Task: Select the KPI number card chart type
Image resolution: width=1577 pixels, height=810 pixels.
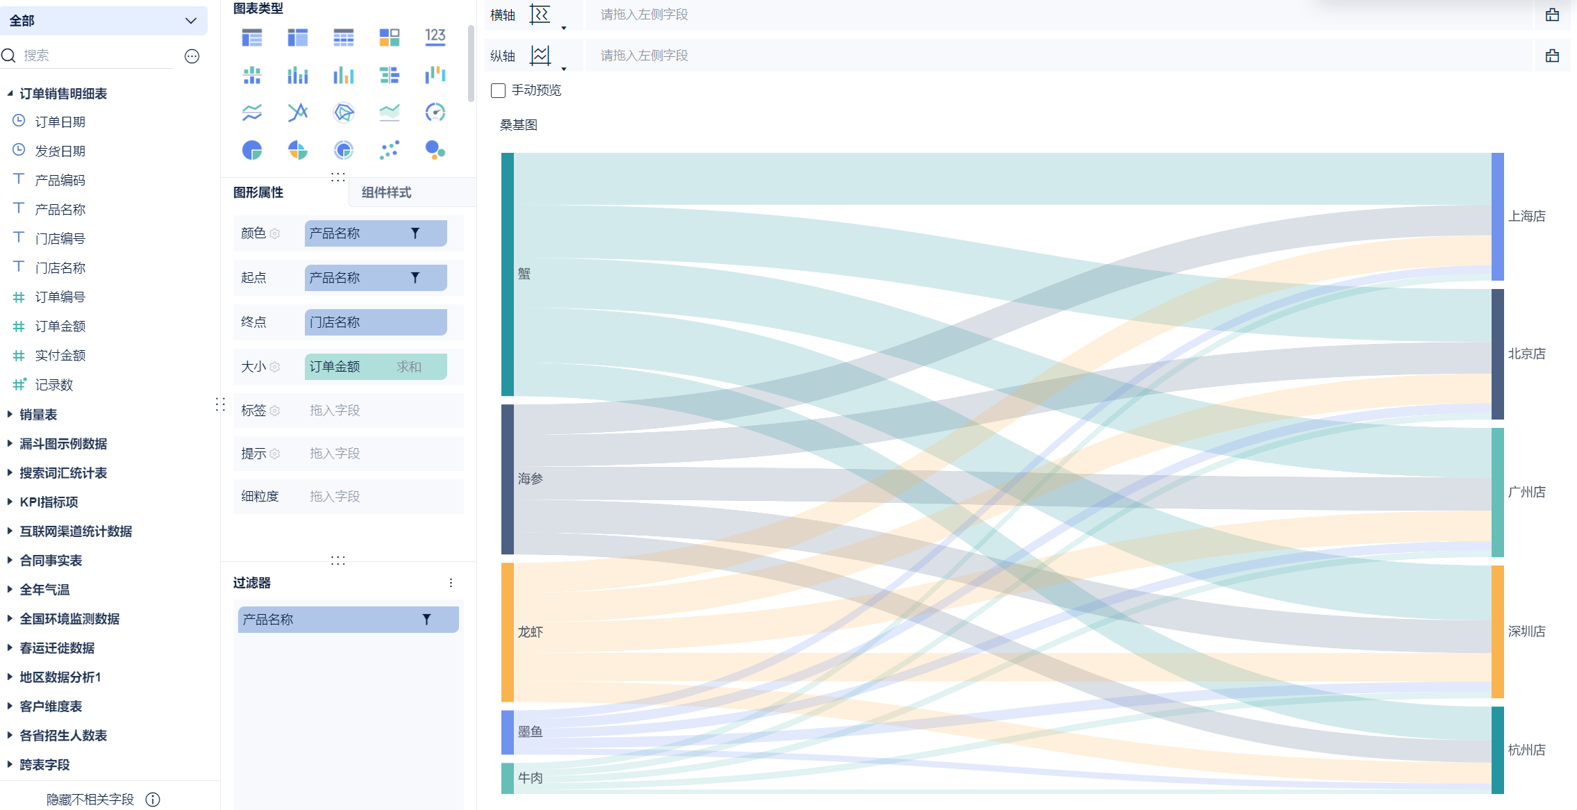Action: coord(435,37)
